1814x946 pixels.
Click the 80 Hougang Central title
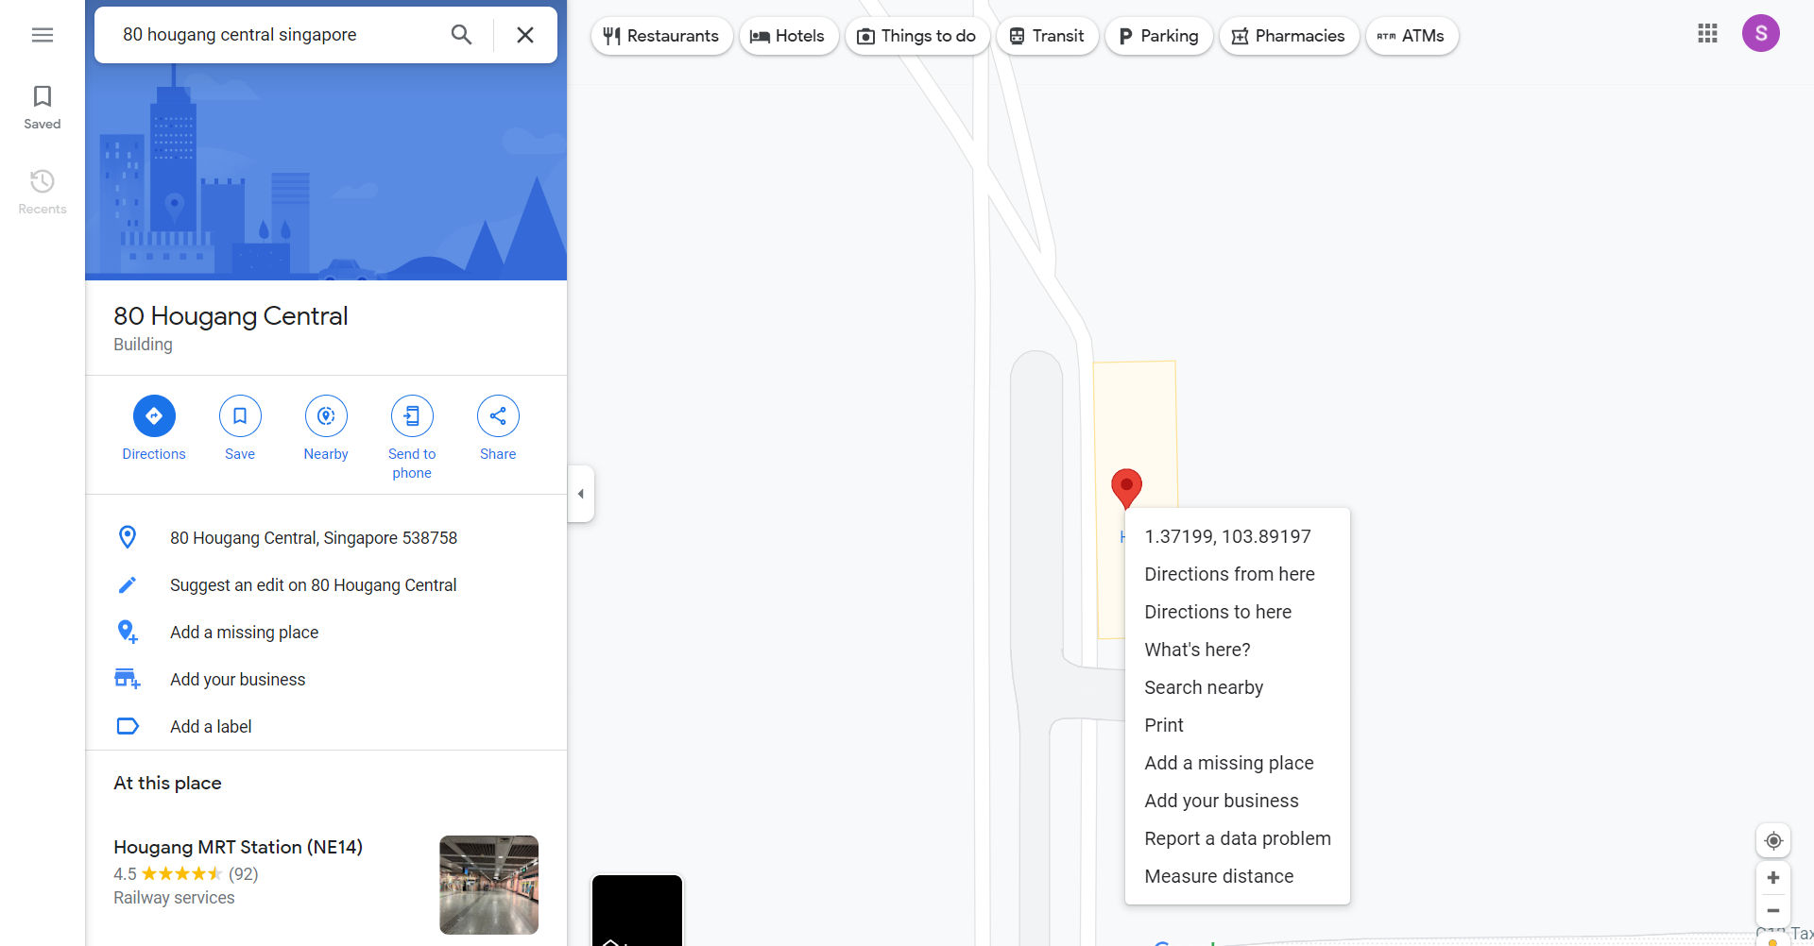point(231,316)
